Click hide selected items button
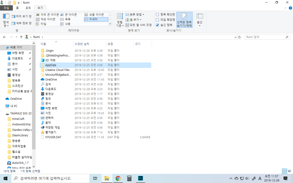The width and height of the screenshot is (293, 183). click(x=184, y=20)
